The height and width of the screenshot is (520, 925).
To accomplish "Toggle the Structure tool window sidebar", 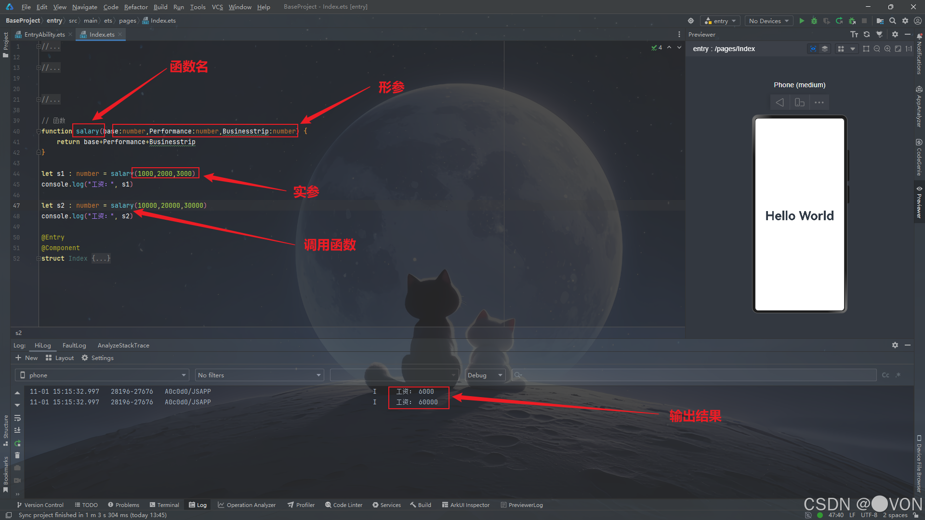I will (x=6, y=430).
